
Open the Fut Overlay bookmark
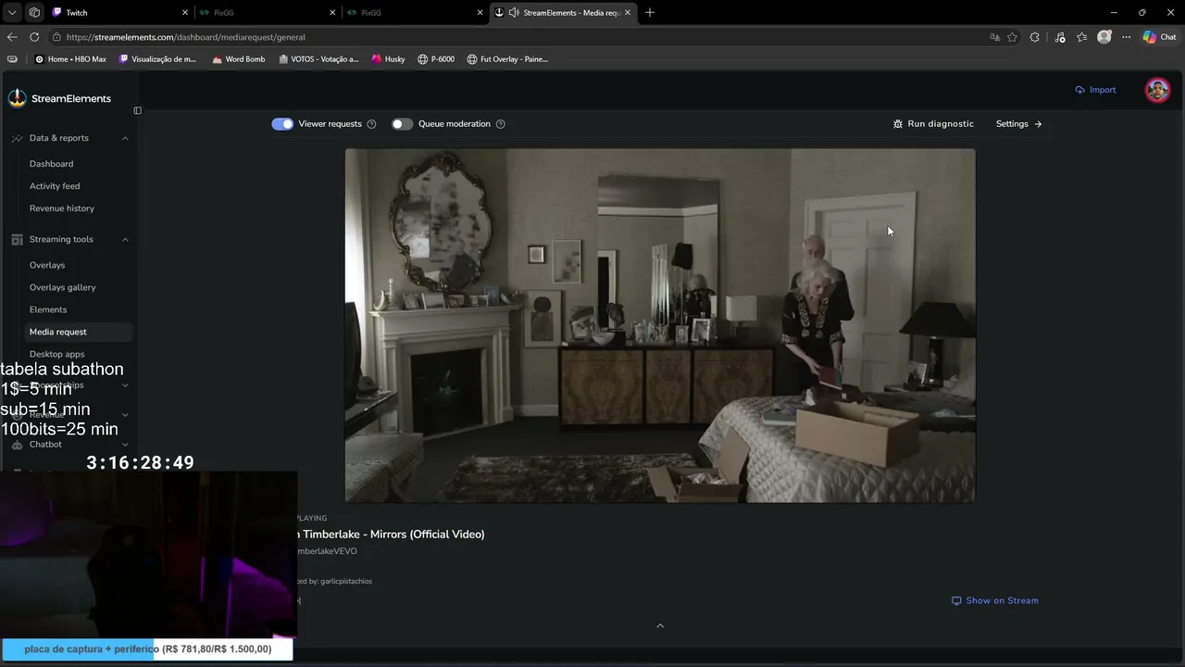507,59
